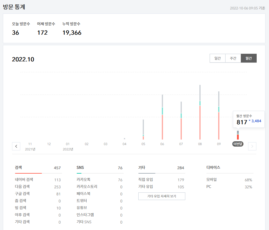Click the 3,484 decrease indicator
The height and width of the screenshot is (230, 269).
[x=255, y=121]
